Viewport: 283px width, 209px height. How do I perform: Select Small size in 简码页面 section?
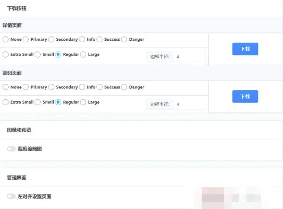(38, 102)
